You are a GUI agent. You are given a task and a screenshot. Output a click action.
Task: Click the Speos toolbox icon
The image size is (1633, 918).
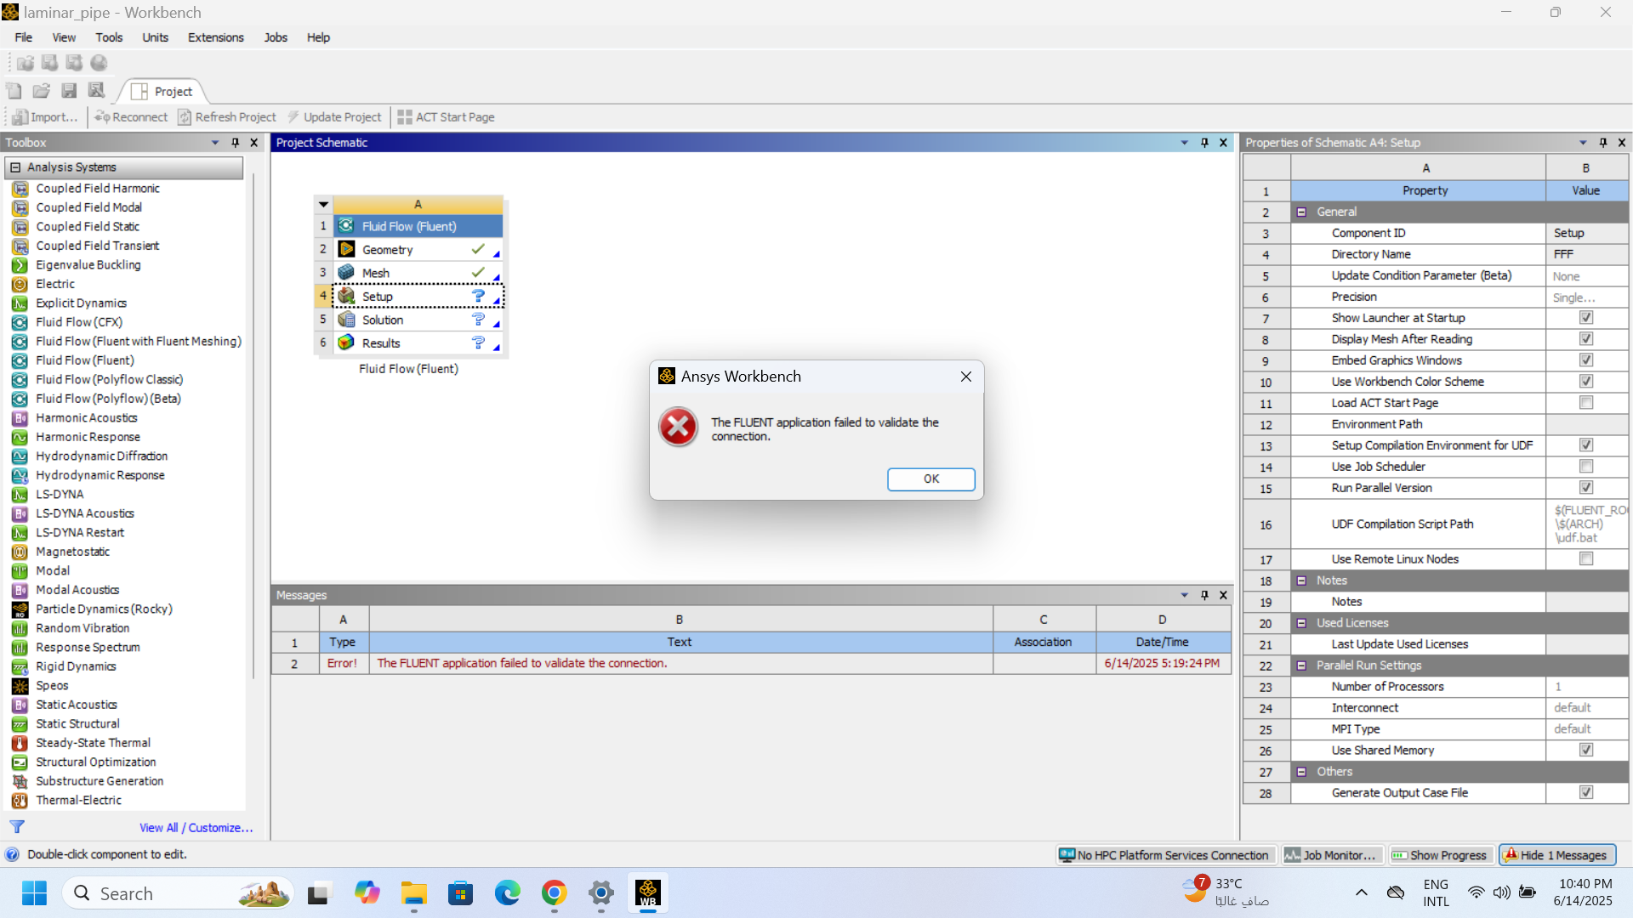pos(20,686)
